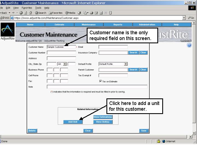The width and height of the screenshot is (197, 148).
Task: Click the Save button
Action: coord(144,131)
